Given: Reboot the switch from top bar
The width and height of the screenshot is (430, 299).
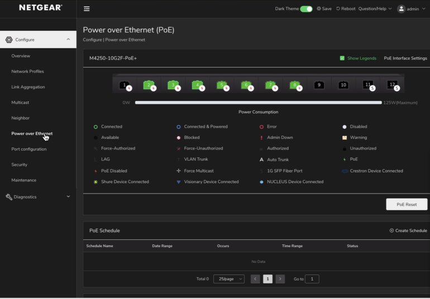Looking at the screenshot, I should click(x=346, y=9).
